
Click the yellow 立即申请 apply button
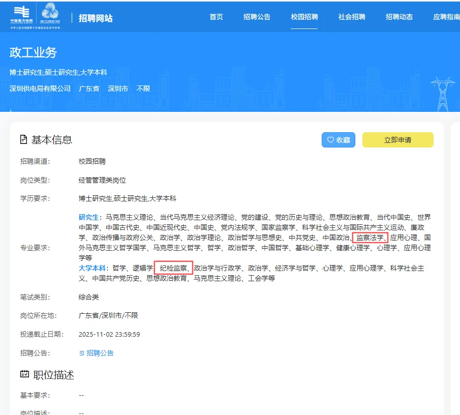tap(398, 139)
